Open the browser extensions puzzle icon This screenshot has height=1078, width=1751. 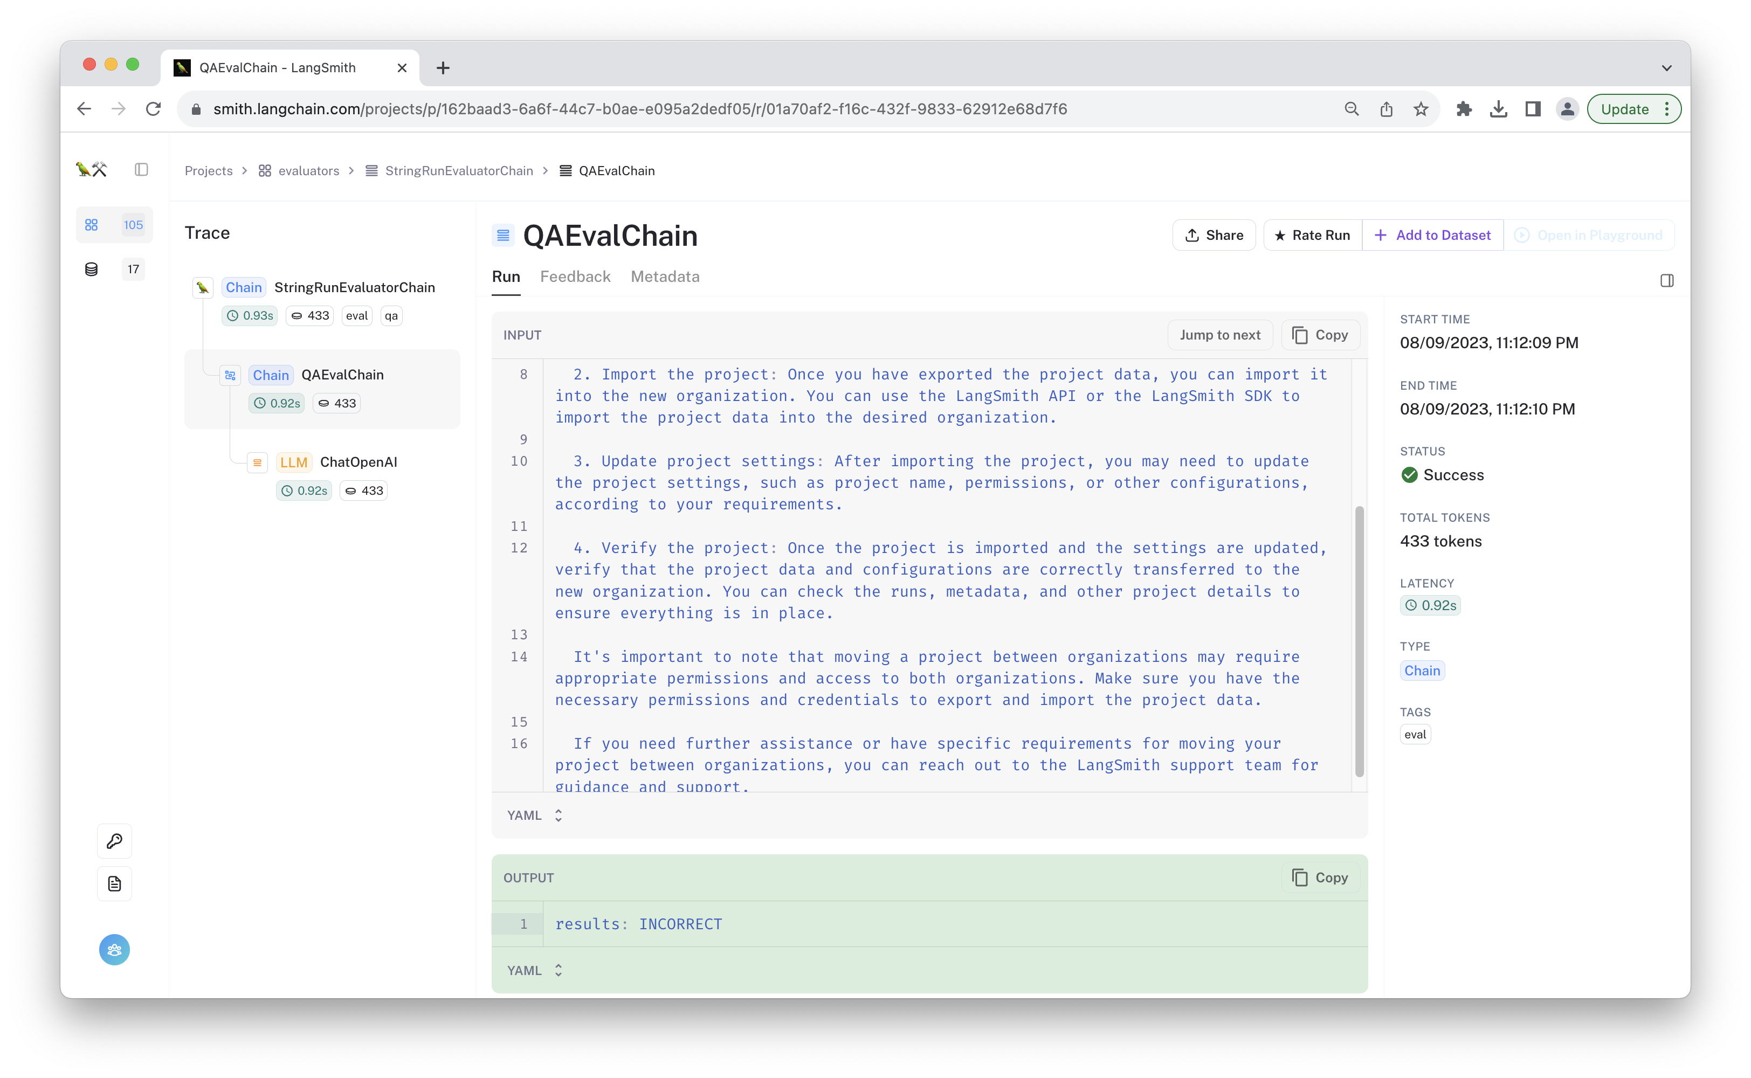[x=1464, y=109]
